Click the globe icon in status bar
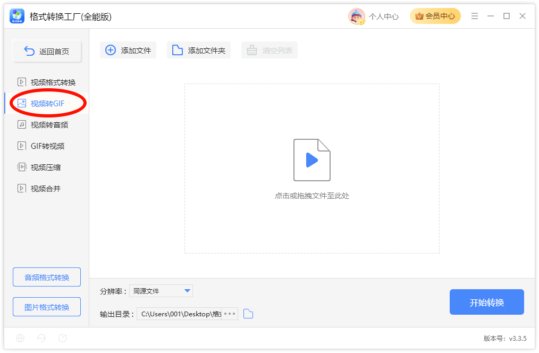 20,338
